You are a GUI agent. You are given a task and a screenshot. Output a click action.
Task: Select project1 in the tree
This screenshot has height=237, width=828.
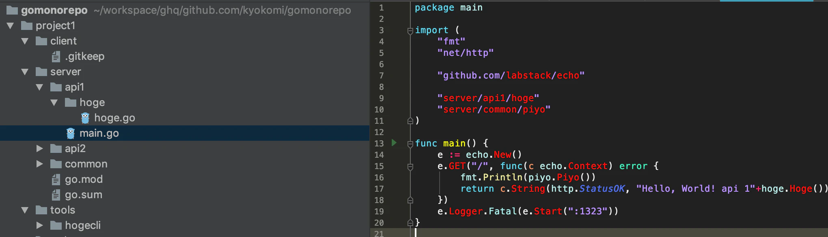pos(185,25)
